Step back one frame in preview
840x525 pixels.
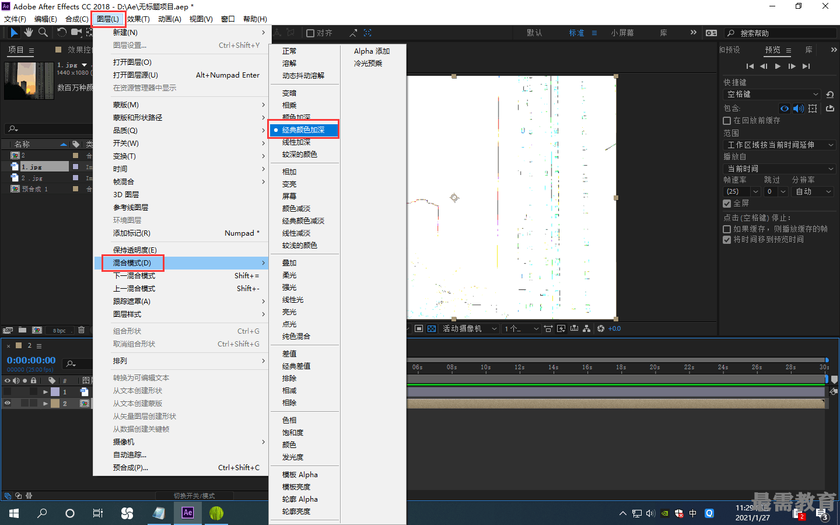click(764, 66)
